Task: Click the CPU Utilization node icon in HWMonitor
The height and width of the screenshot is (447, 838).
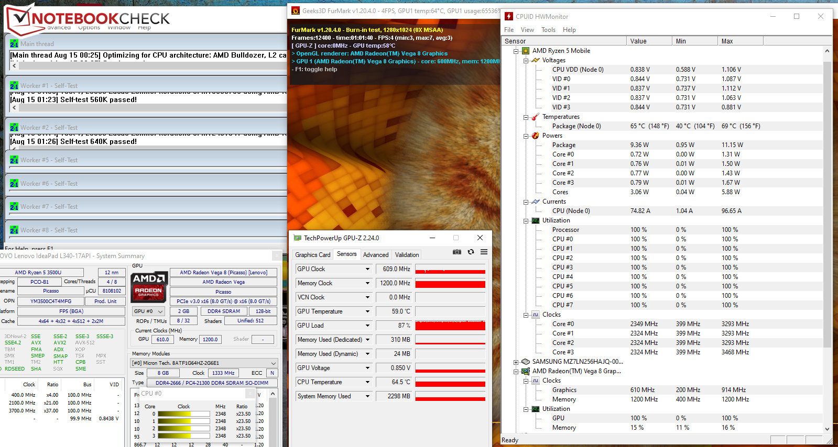Action: coord(536,220)
